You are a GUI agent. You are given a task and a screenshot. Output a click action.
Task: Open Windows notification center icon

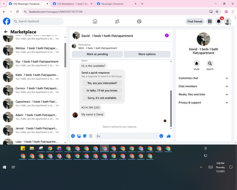pos(231,167)
